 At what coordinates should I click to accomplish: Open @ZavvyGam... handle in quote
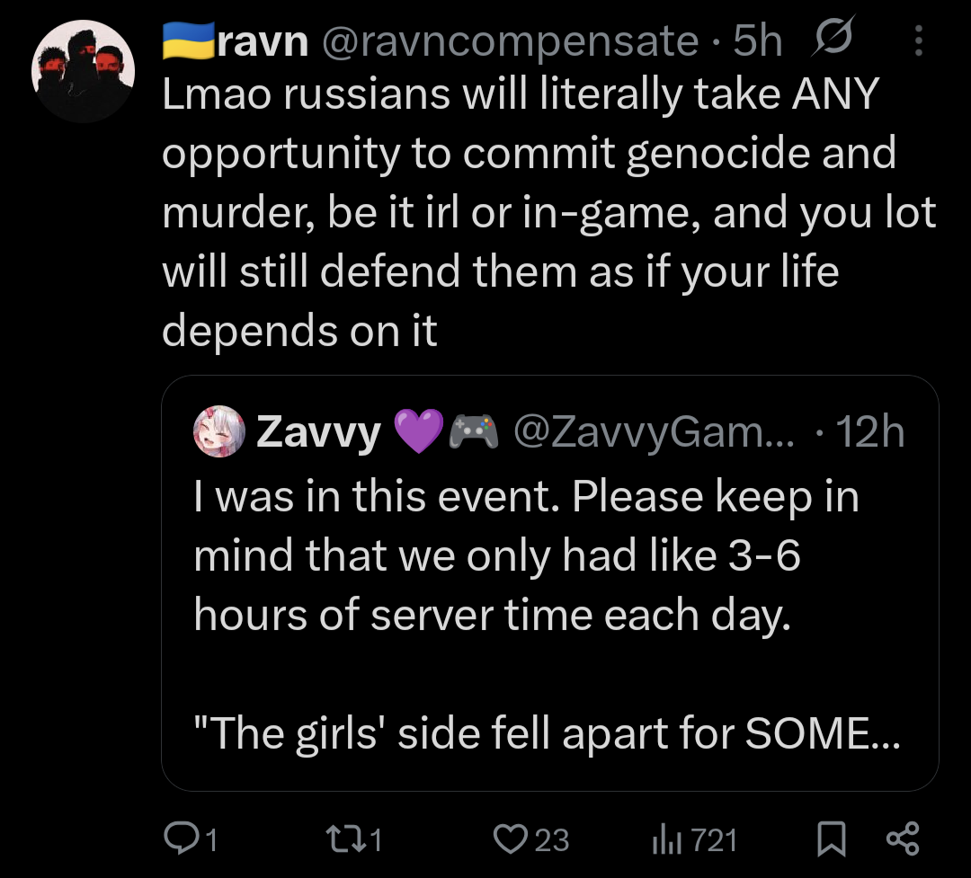[654, 433]
